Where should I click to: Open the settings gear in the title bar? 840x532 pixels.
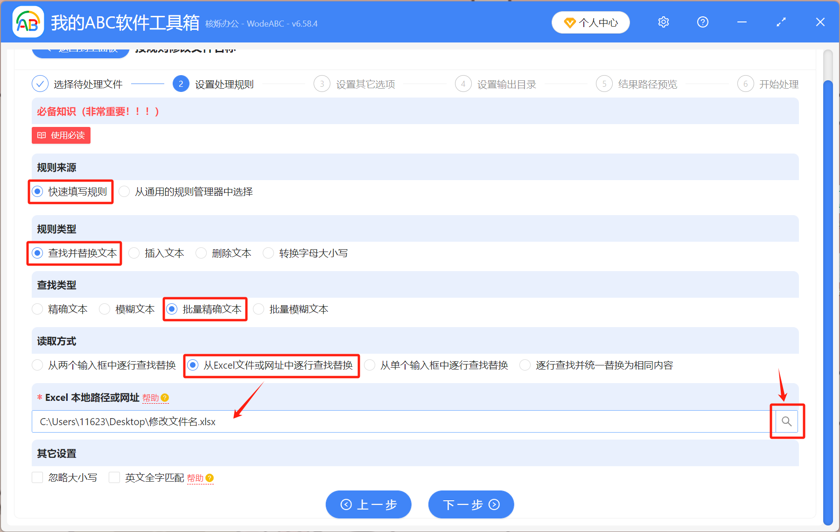[x=663, y=22]
